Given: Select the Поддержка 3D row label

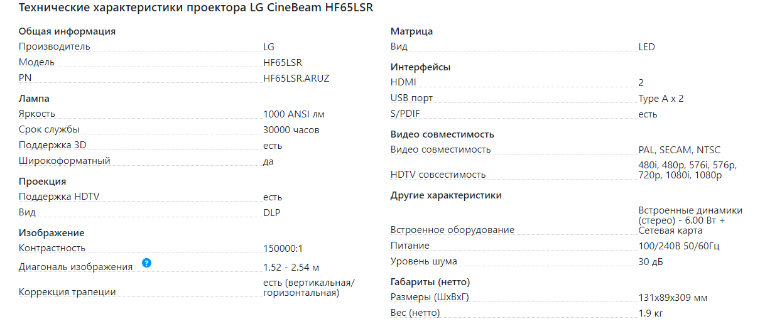Looking at the screenshot, I should point(53,145).
